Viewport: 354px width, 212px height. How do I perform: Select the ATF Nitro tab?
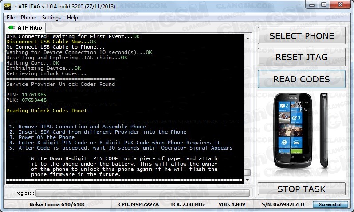click(x=25, y=28)
